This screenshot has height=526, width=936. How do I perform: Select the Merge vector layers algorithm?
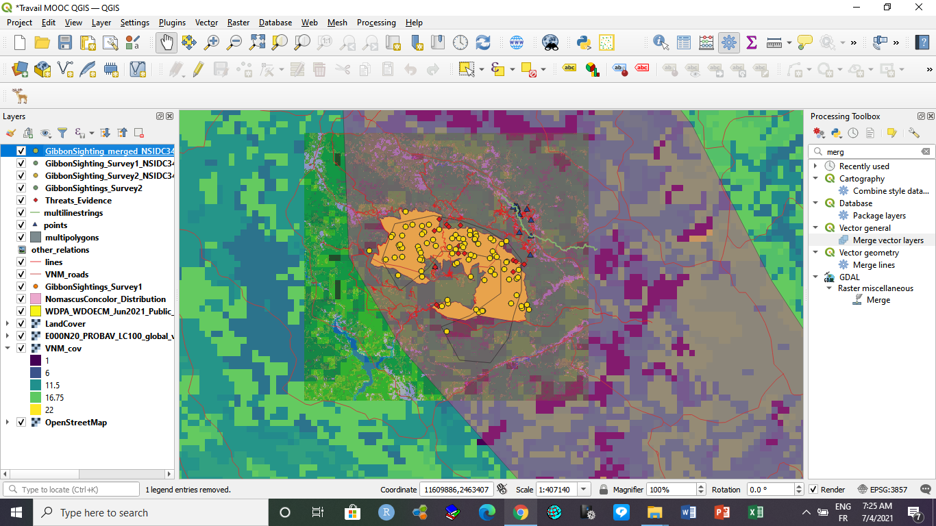pyautogui.click(x=887, y=240)
